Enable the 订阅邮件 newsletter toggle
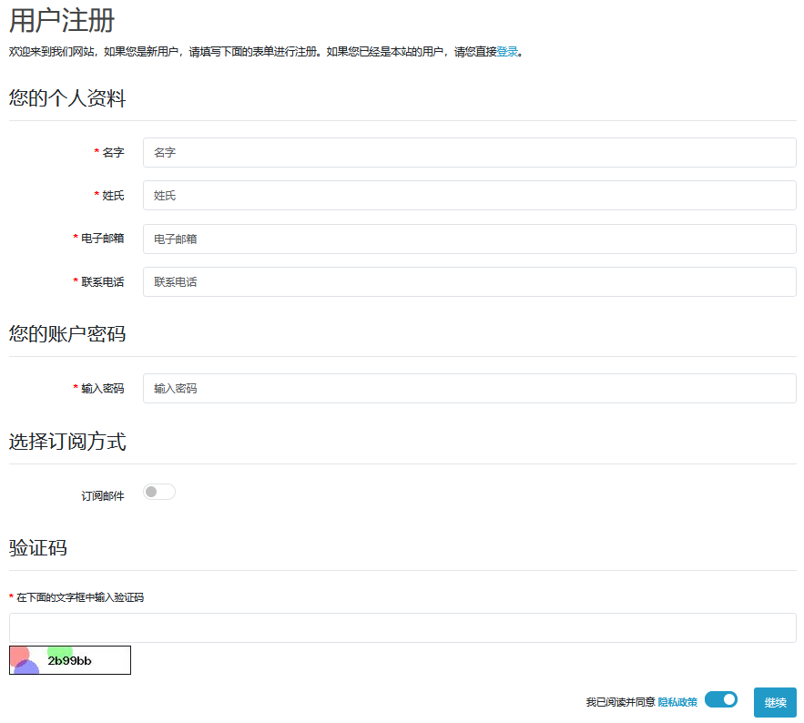 [159, 493]
